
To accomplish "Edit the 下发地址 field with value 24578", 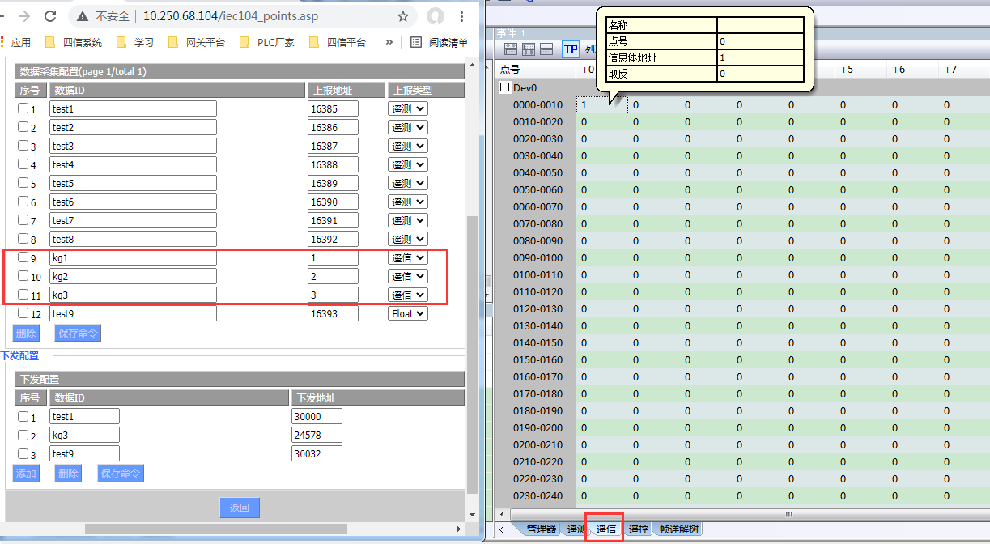I will click(317, 436).
